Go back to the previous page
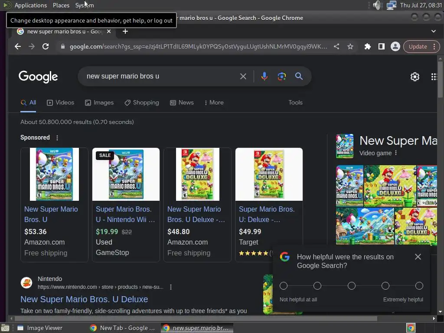Image resolution: width=444 pixels, height=333 pixels. (x=18, y=46)
